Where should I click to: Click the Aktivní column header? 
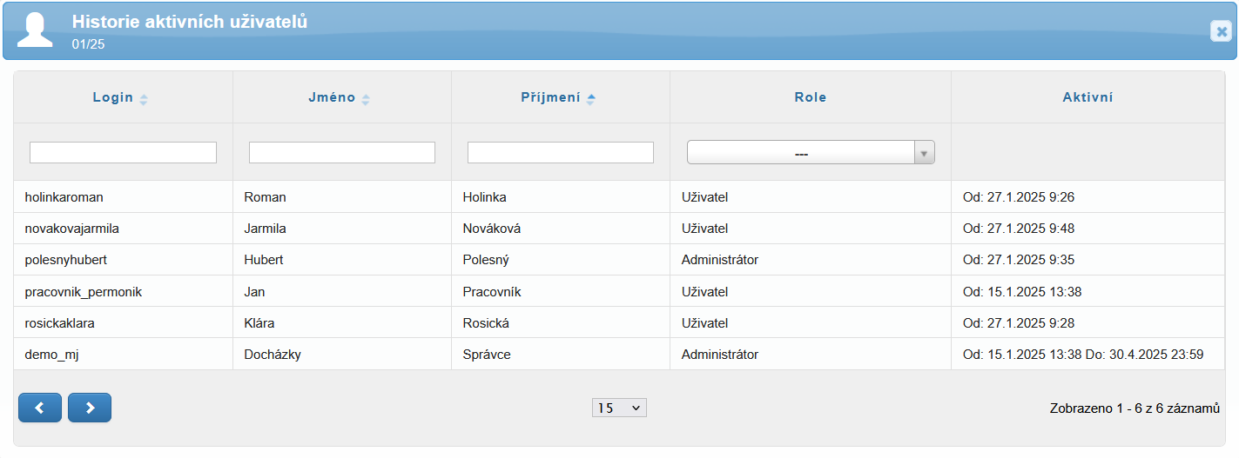(1087, 97)
